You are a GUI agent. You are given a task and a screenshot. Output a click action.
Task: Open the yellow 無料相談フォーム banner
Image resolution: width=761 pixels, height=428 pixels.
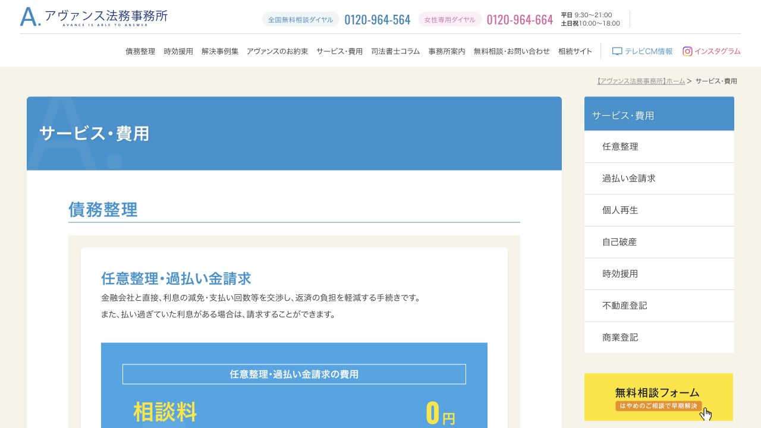point(659,397)
